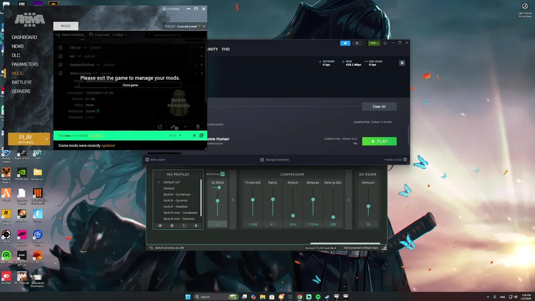Screen dimensions: 535x301
Task: Open the Parameters section in Arma launcher
Action: [25, 64]
